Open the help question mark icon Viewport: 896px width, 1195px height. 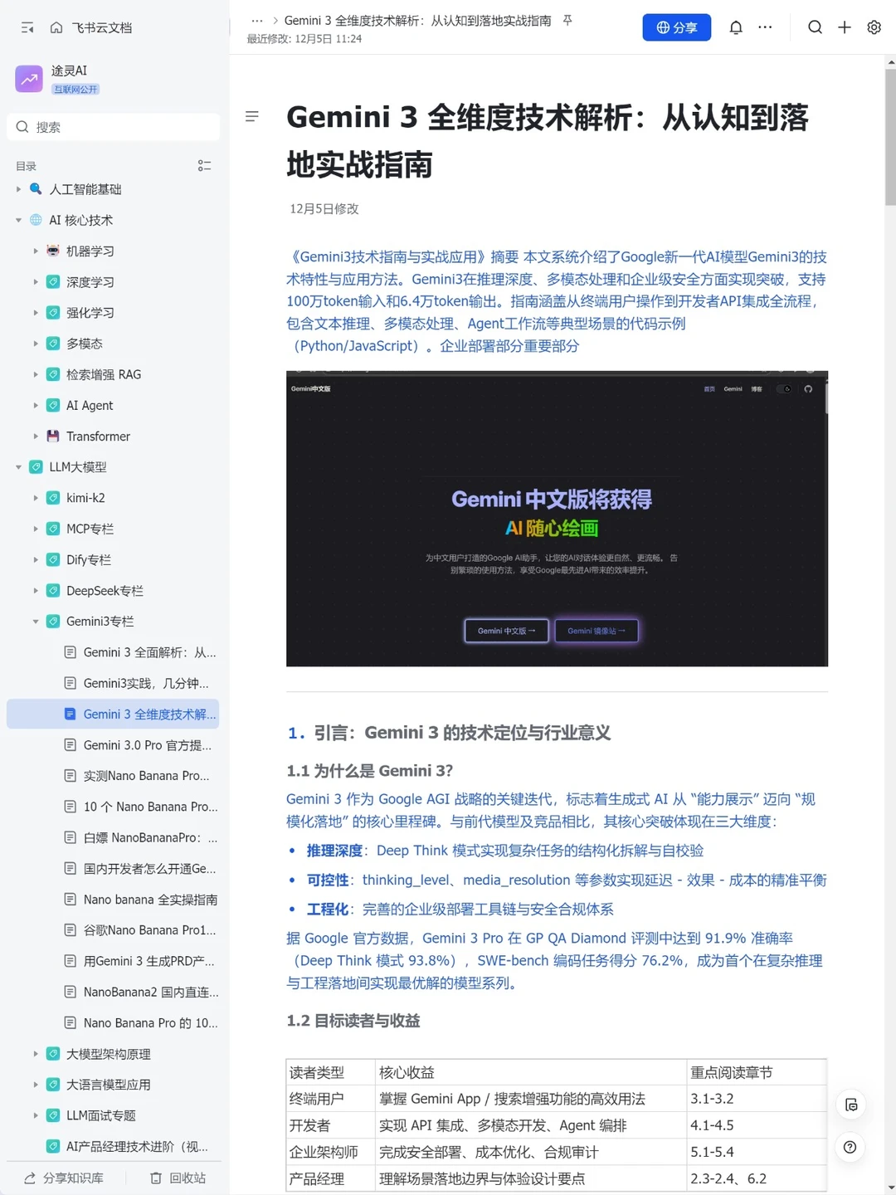[x=850, y=1147]
